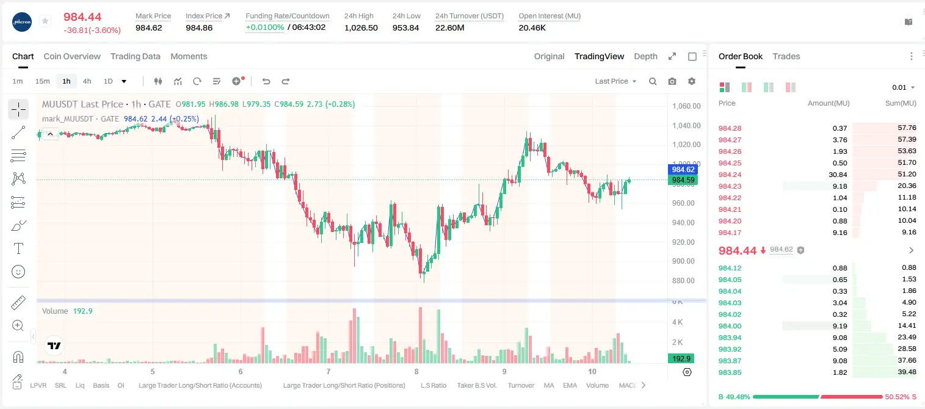Toggle the magnet snap mode

[18, 357]
